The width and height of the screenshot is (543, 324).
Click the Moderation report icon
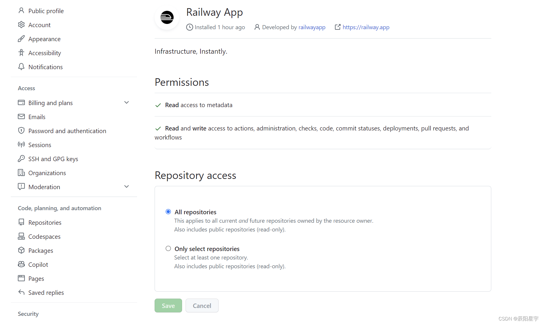tap(21, 187)
